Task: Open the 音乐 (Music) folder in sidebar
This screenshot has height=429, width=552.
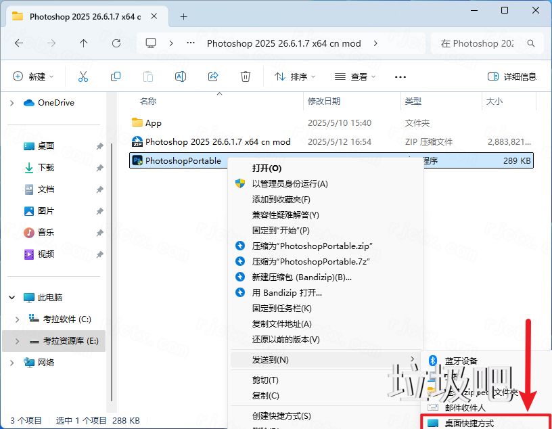Action: [46, 233]
